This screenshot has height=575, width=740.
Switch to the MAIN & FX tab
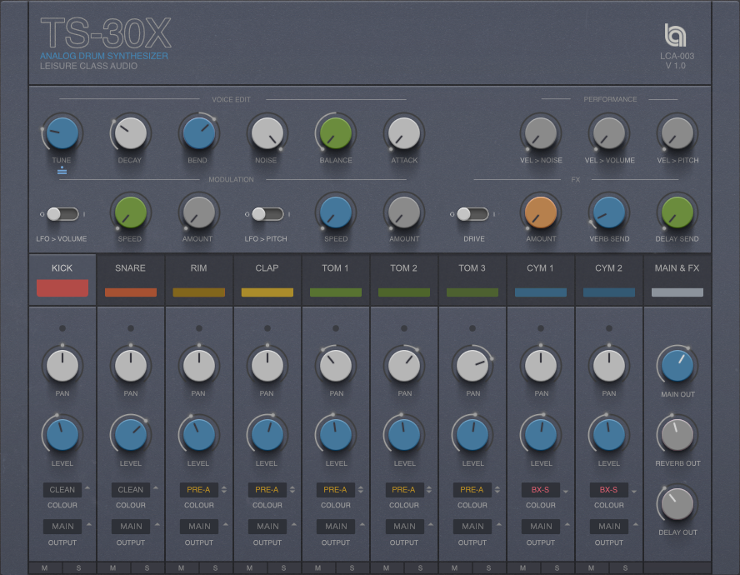tap(677, 267)
